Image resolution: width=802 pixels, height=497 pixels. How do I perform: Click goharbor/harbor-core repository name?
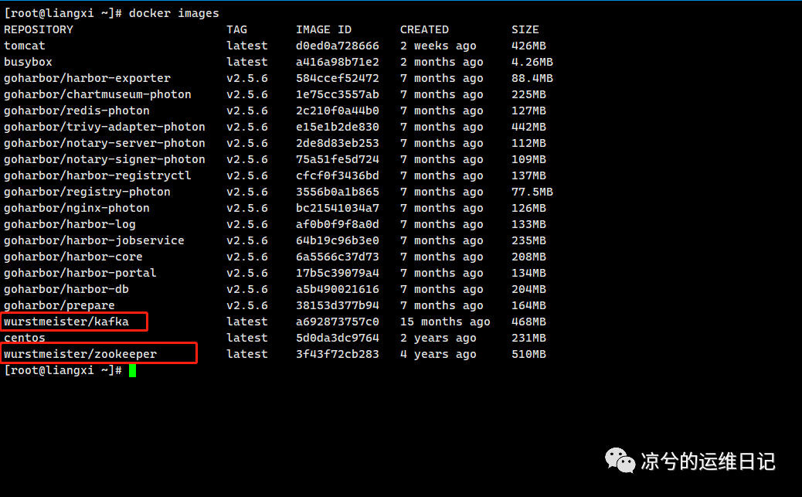[x=73, y=257]
